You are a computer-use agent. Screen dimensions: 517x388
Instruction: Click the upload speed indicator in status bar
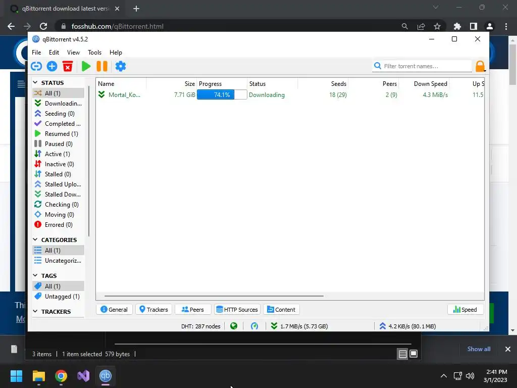click(407, 326)
